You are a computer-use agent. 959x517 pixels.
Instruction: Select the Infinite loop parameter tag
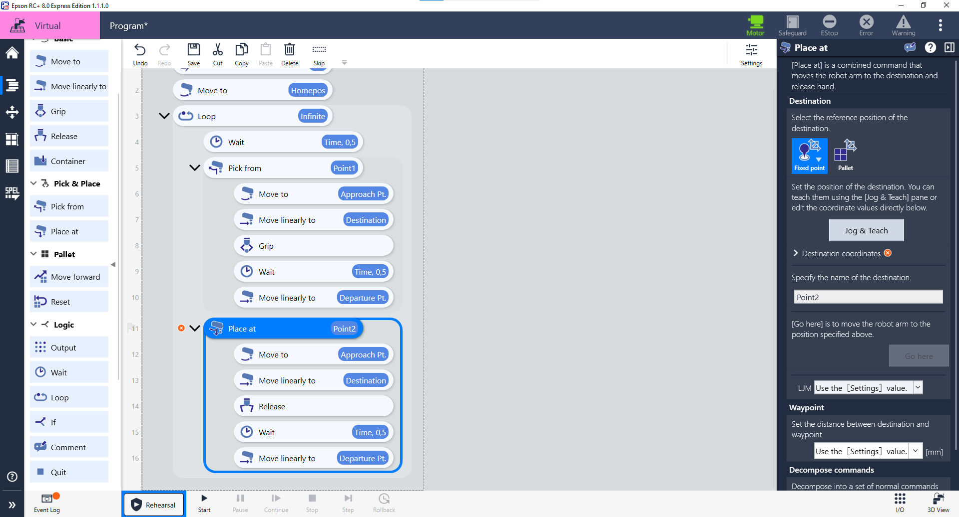313,116
